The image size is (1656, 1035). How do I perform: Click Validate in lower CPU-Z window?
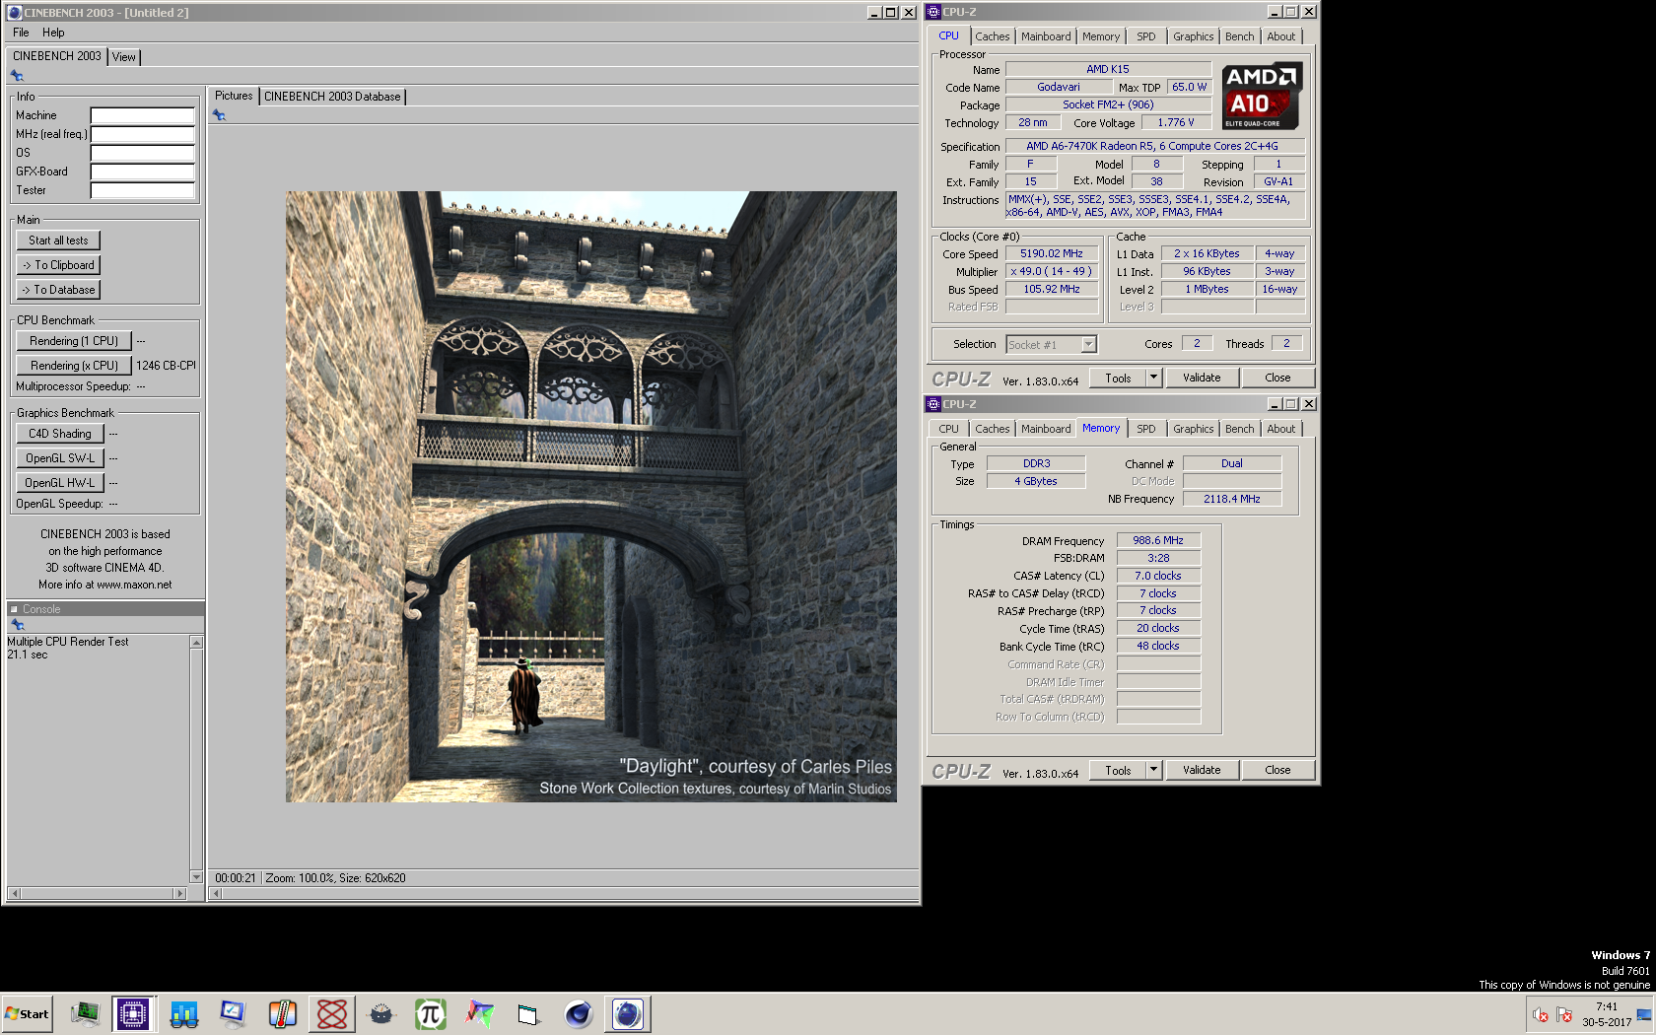coord(1202,770)
